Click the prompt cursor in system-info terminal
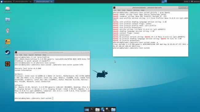 pos(53,98)
